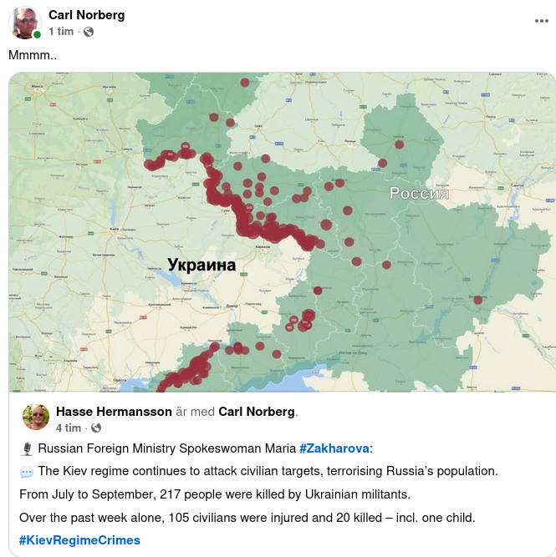Open the #KievRegimeCrimes hashtag
This screenshot has width=556, height=557.
click(x=79, y=539)
